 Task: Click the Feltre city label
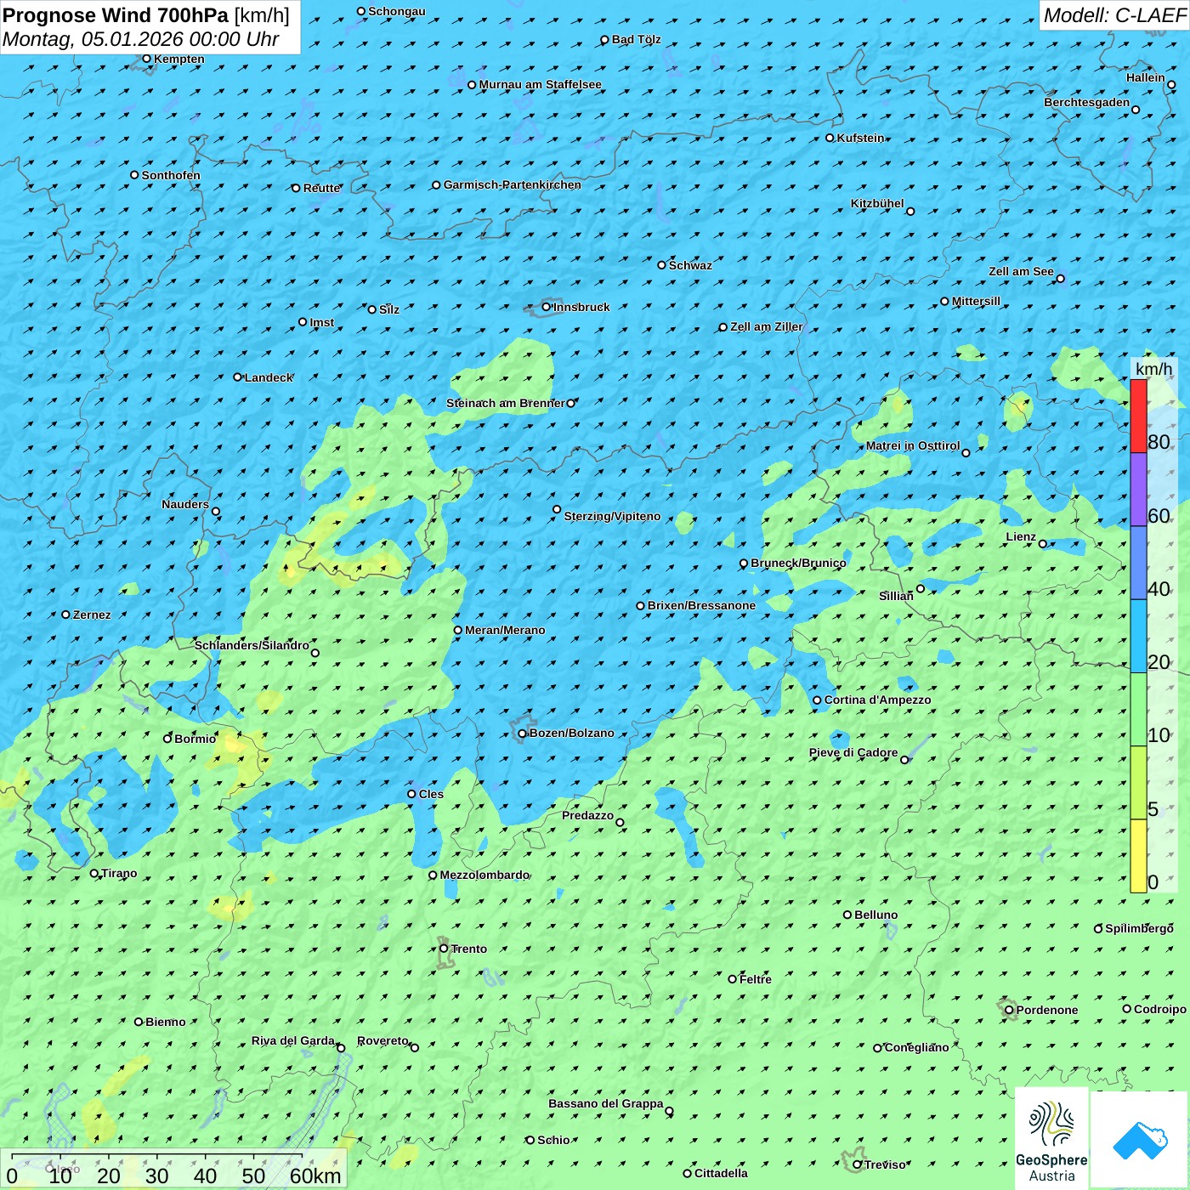(755, 979)
